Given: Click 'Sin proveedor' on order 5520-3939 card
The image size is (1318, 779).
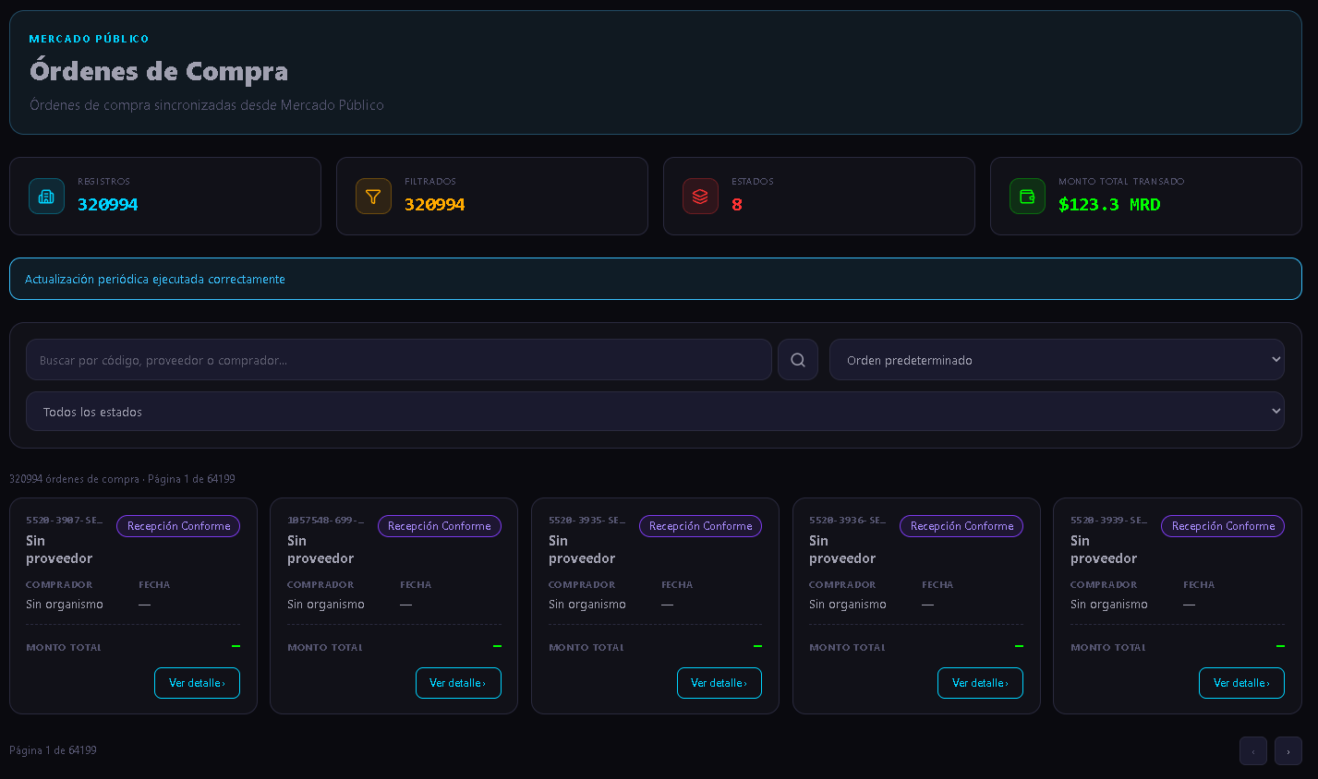Looking at the screenshot, I should (x=1104, y=549).
